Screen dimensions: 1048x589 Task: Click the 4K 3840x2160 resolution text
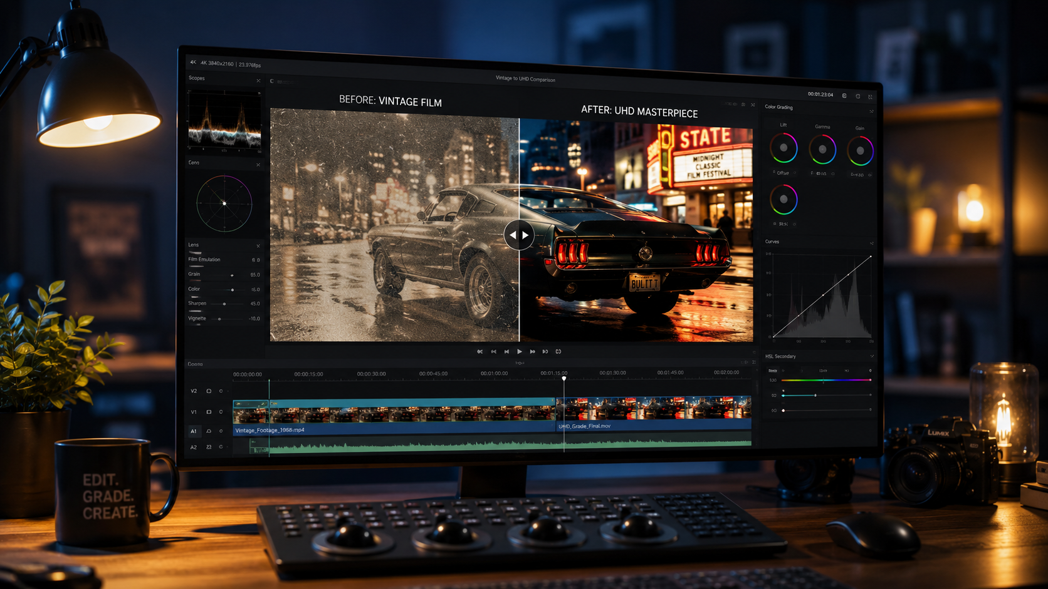click(x=217, y=63)
